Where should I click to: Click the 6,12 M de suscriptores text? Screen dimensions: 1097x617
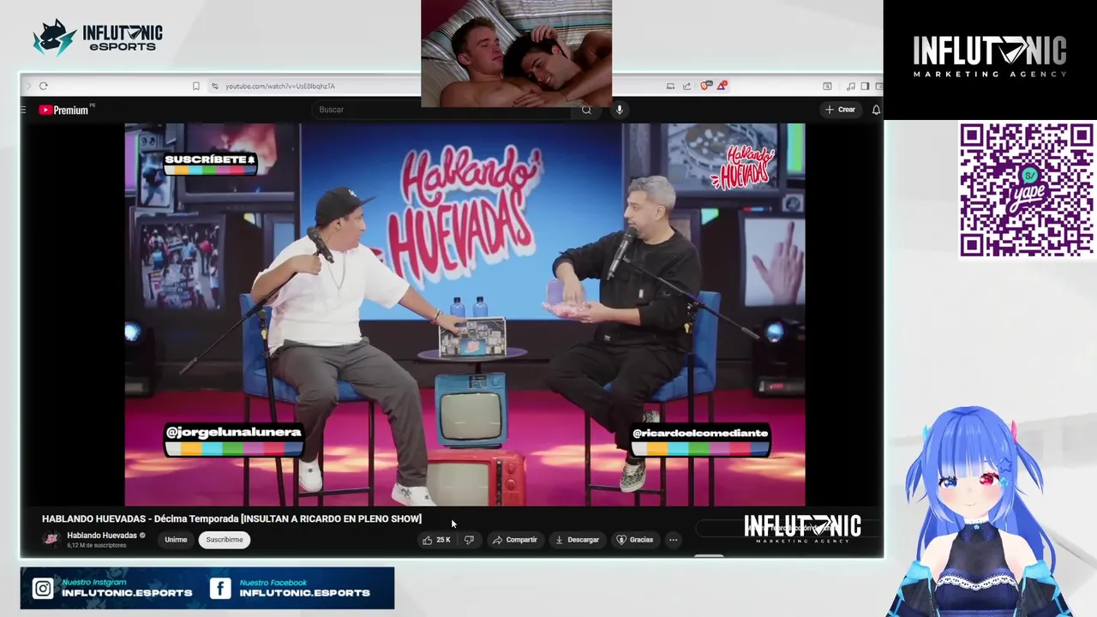(x=97, y=546)
